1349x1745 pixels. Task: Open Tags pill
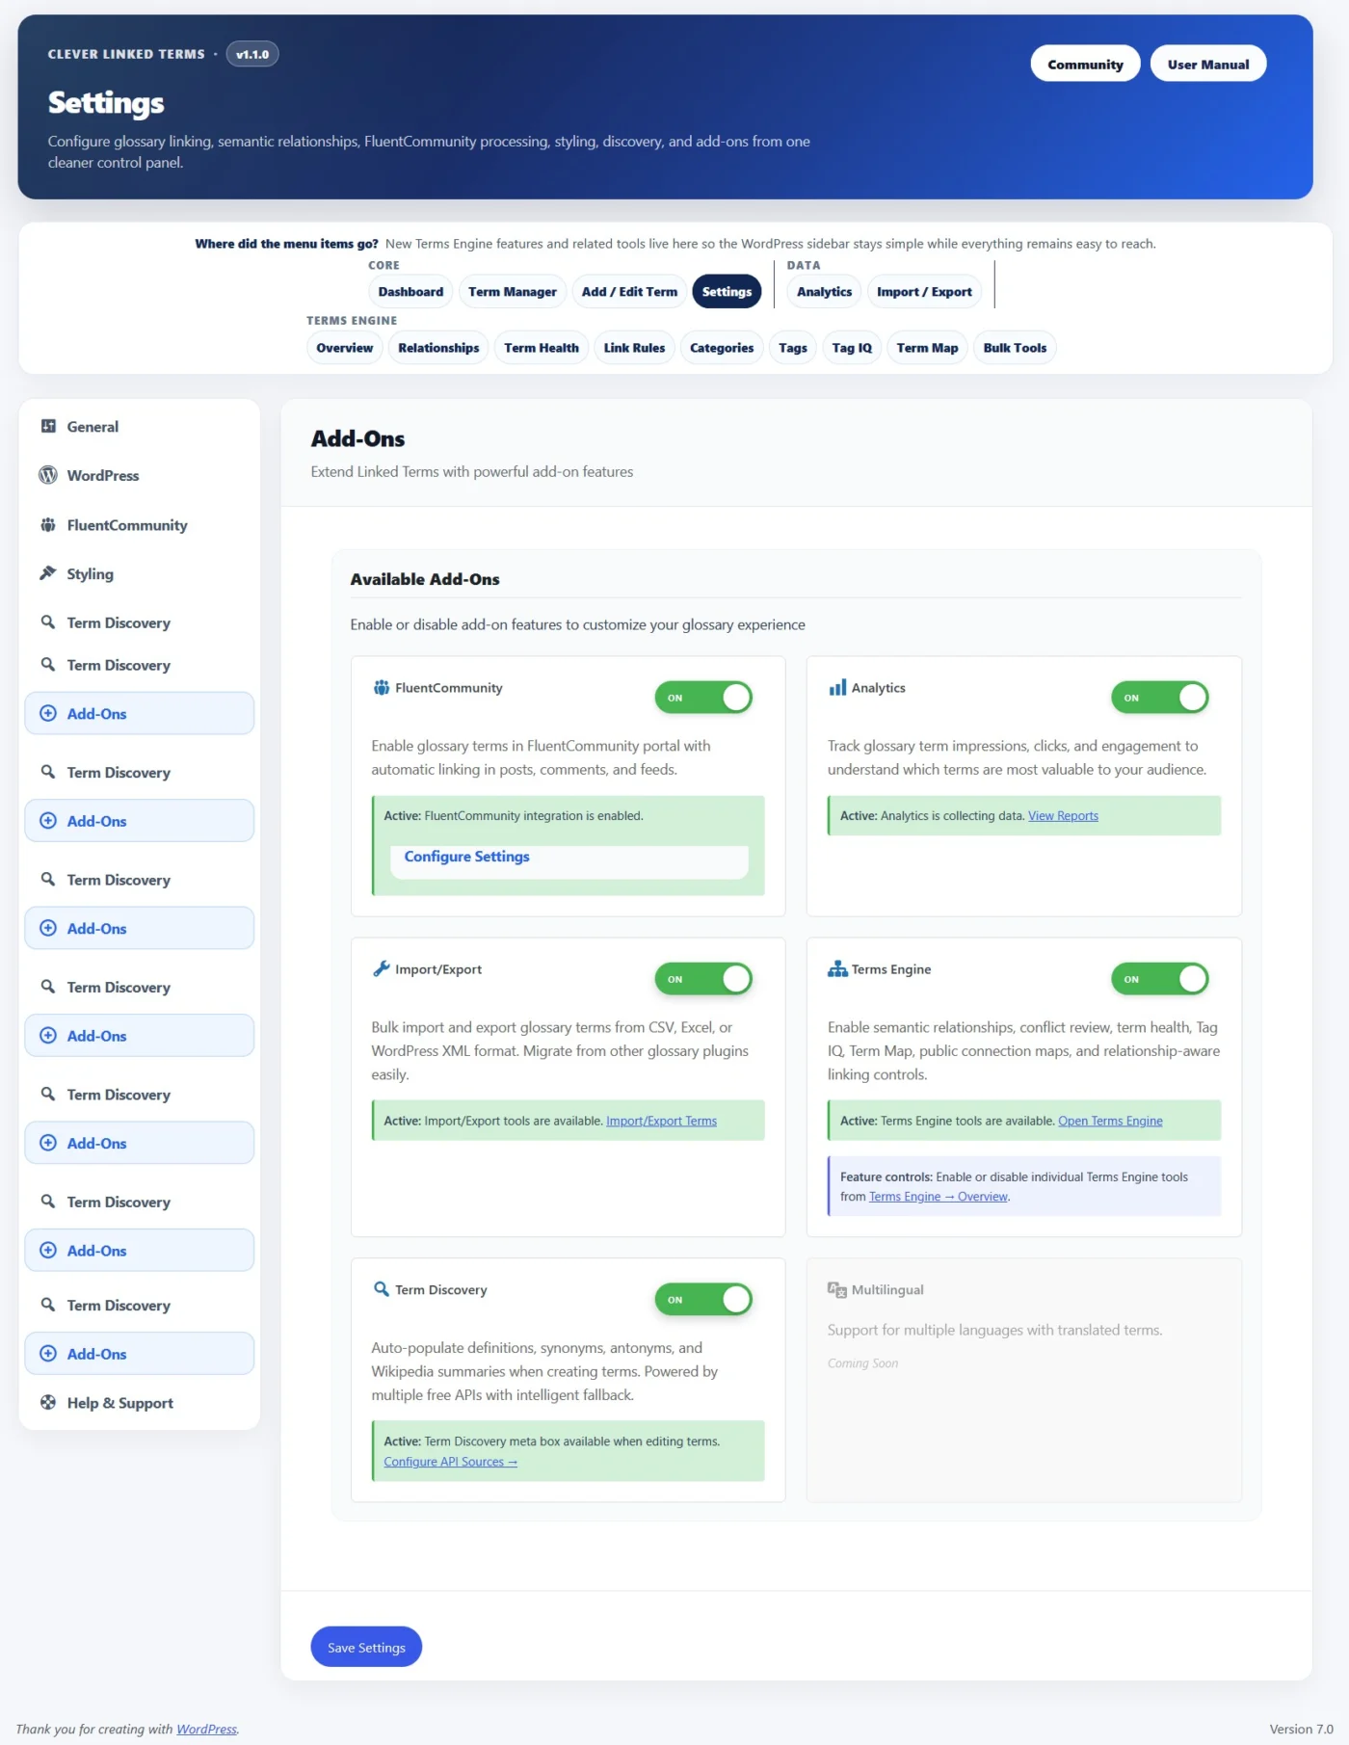point(793,348)
